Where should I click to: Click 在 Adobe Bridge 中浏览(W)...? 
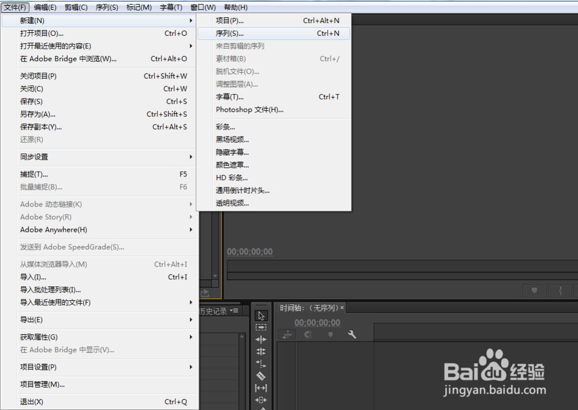99,59
